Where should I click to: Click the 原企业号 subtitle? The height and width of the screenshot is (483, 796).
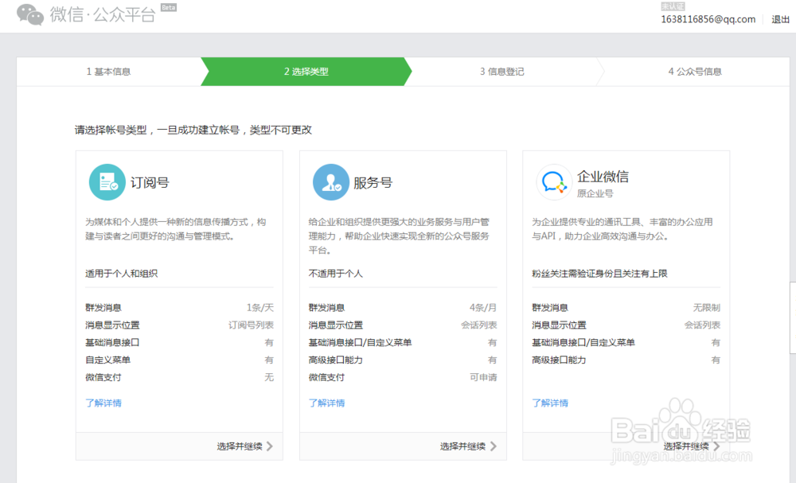point(595,193)
